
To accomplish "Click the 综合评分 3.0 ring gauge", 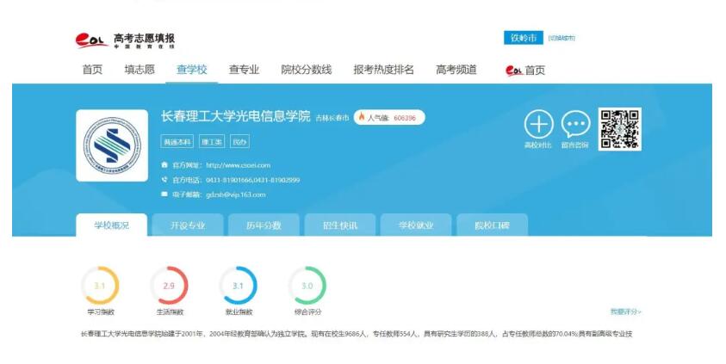I will [307, 286].
